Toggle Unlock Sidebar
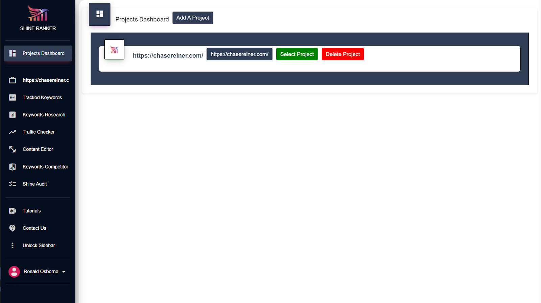 [38, 245]
